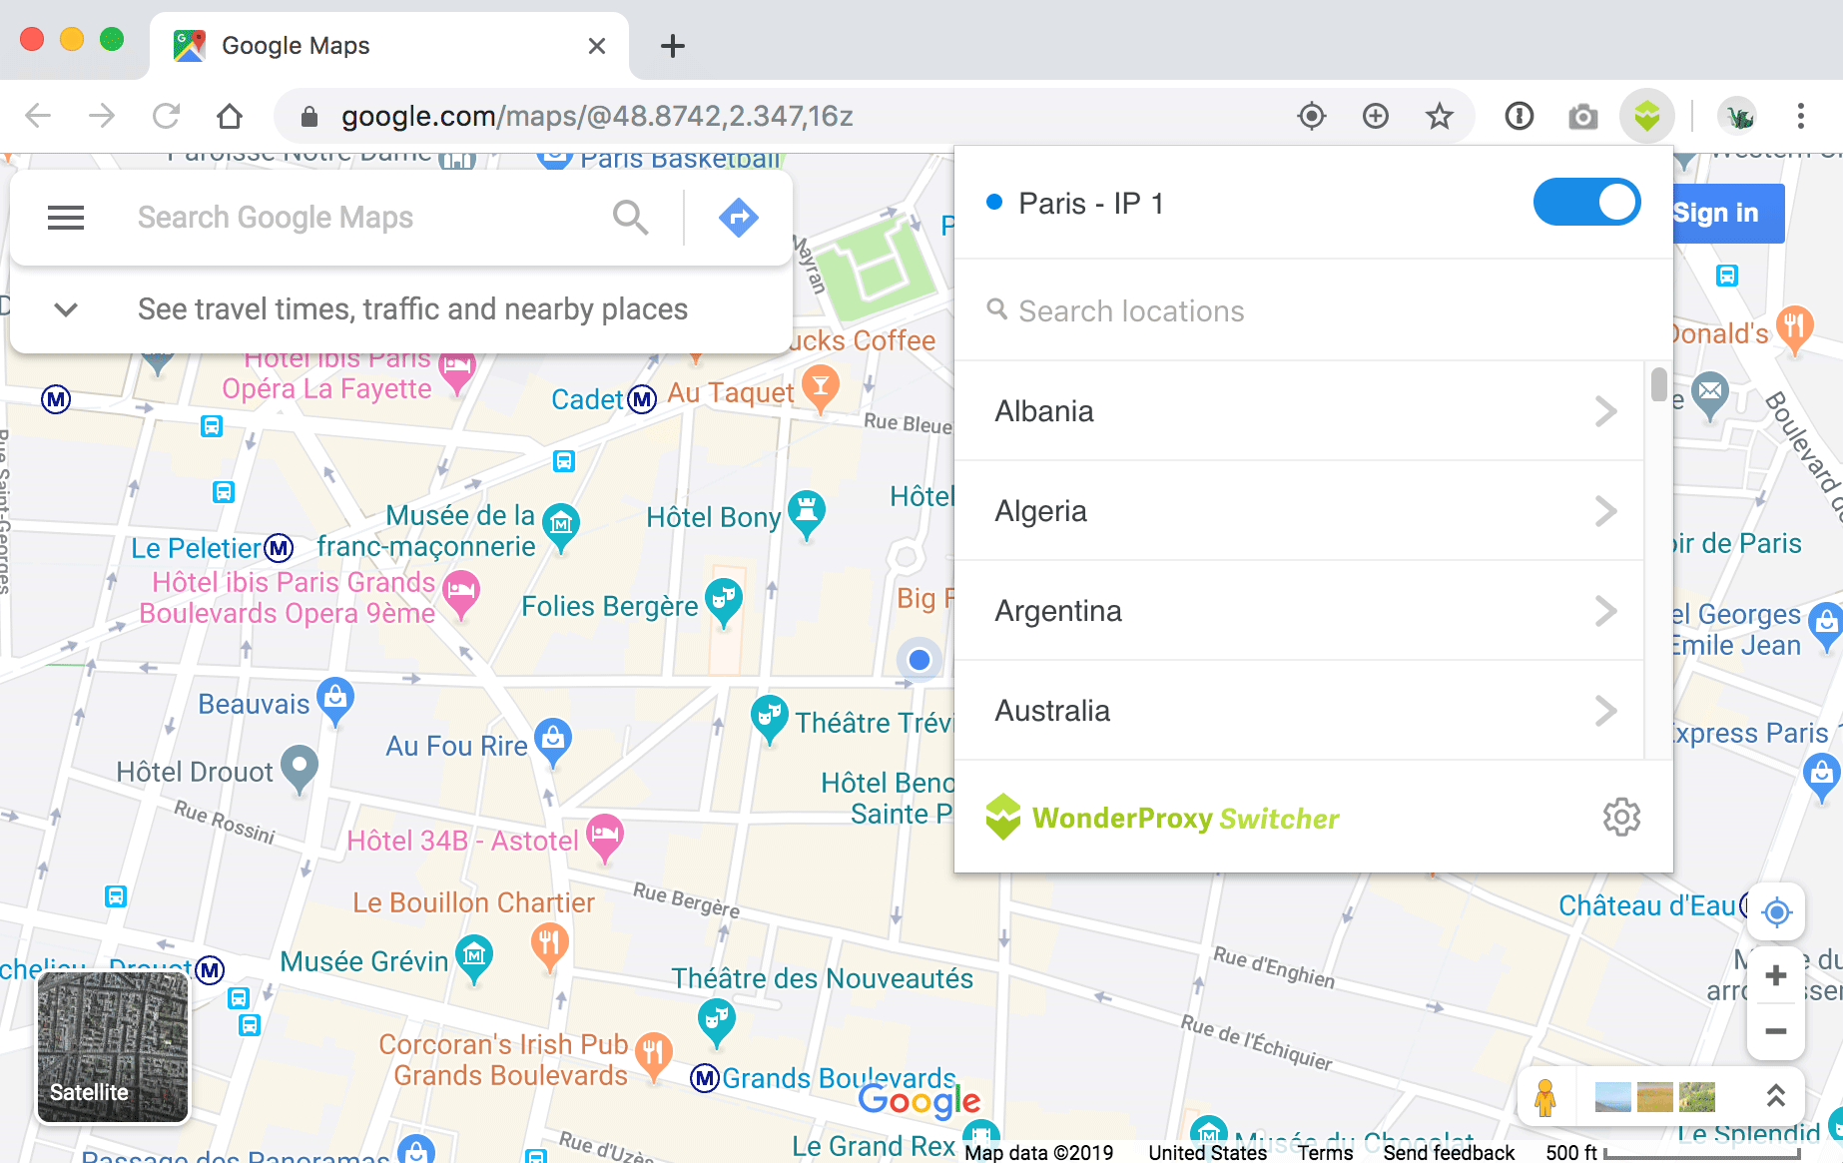Image resolution: width=1843 pixels, height=1163 pixels.
Task: Switch to Satellite view thumbnail
Action: coord(113,1046)
